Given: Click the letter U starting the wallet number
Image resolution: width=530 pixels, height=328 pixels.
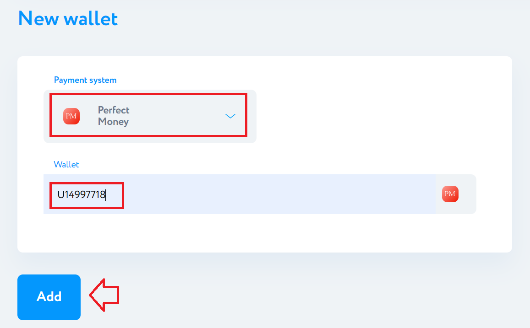Looking at the screenshot, I should pyautogui.click(x=61, y=195).
